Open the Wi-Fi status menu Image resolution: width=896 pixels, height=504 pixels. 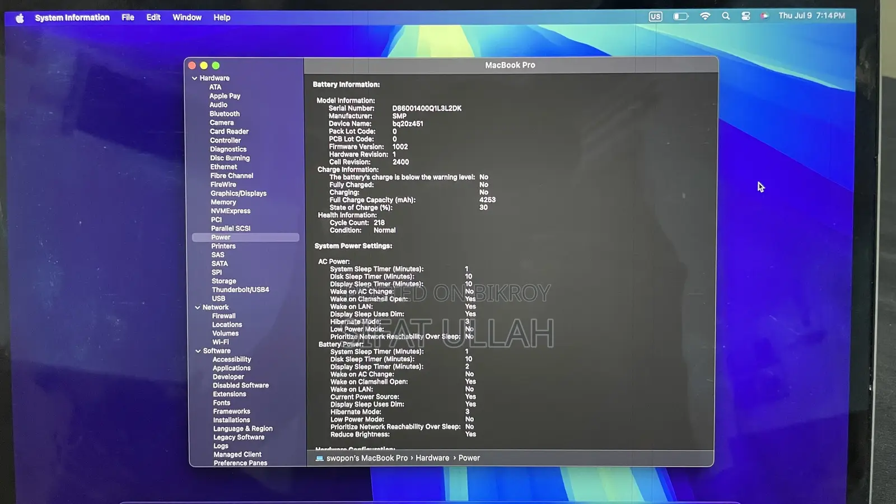coord(705,16)
